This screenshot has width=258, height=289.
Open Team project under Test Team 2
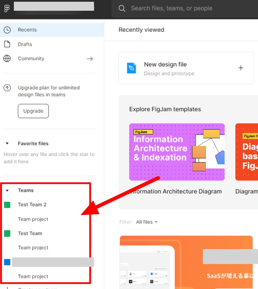coord(33,219)
